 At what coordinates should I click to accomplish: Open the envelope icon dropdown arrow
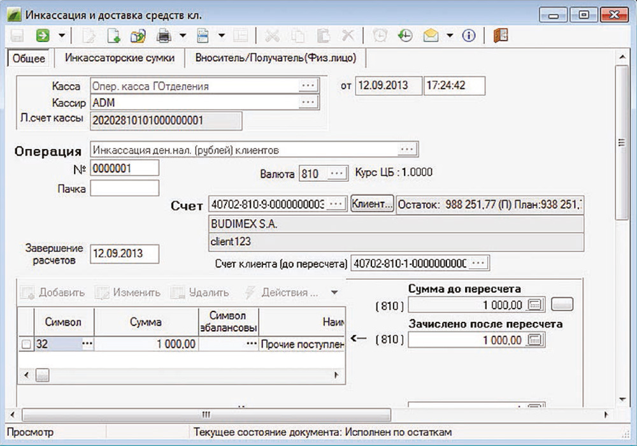point(450,36)
